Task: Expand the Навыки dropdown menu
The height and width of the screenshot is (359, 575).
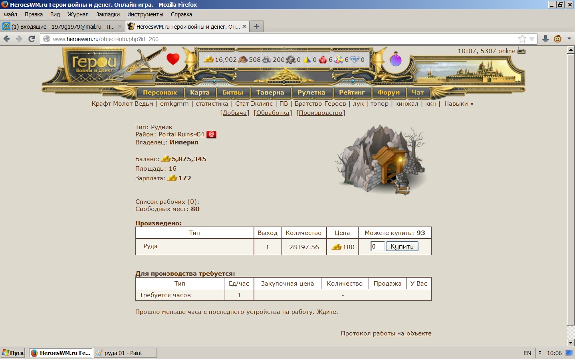Action: point(459,104)
